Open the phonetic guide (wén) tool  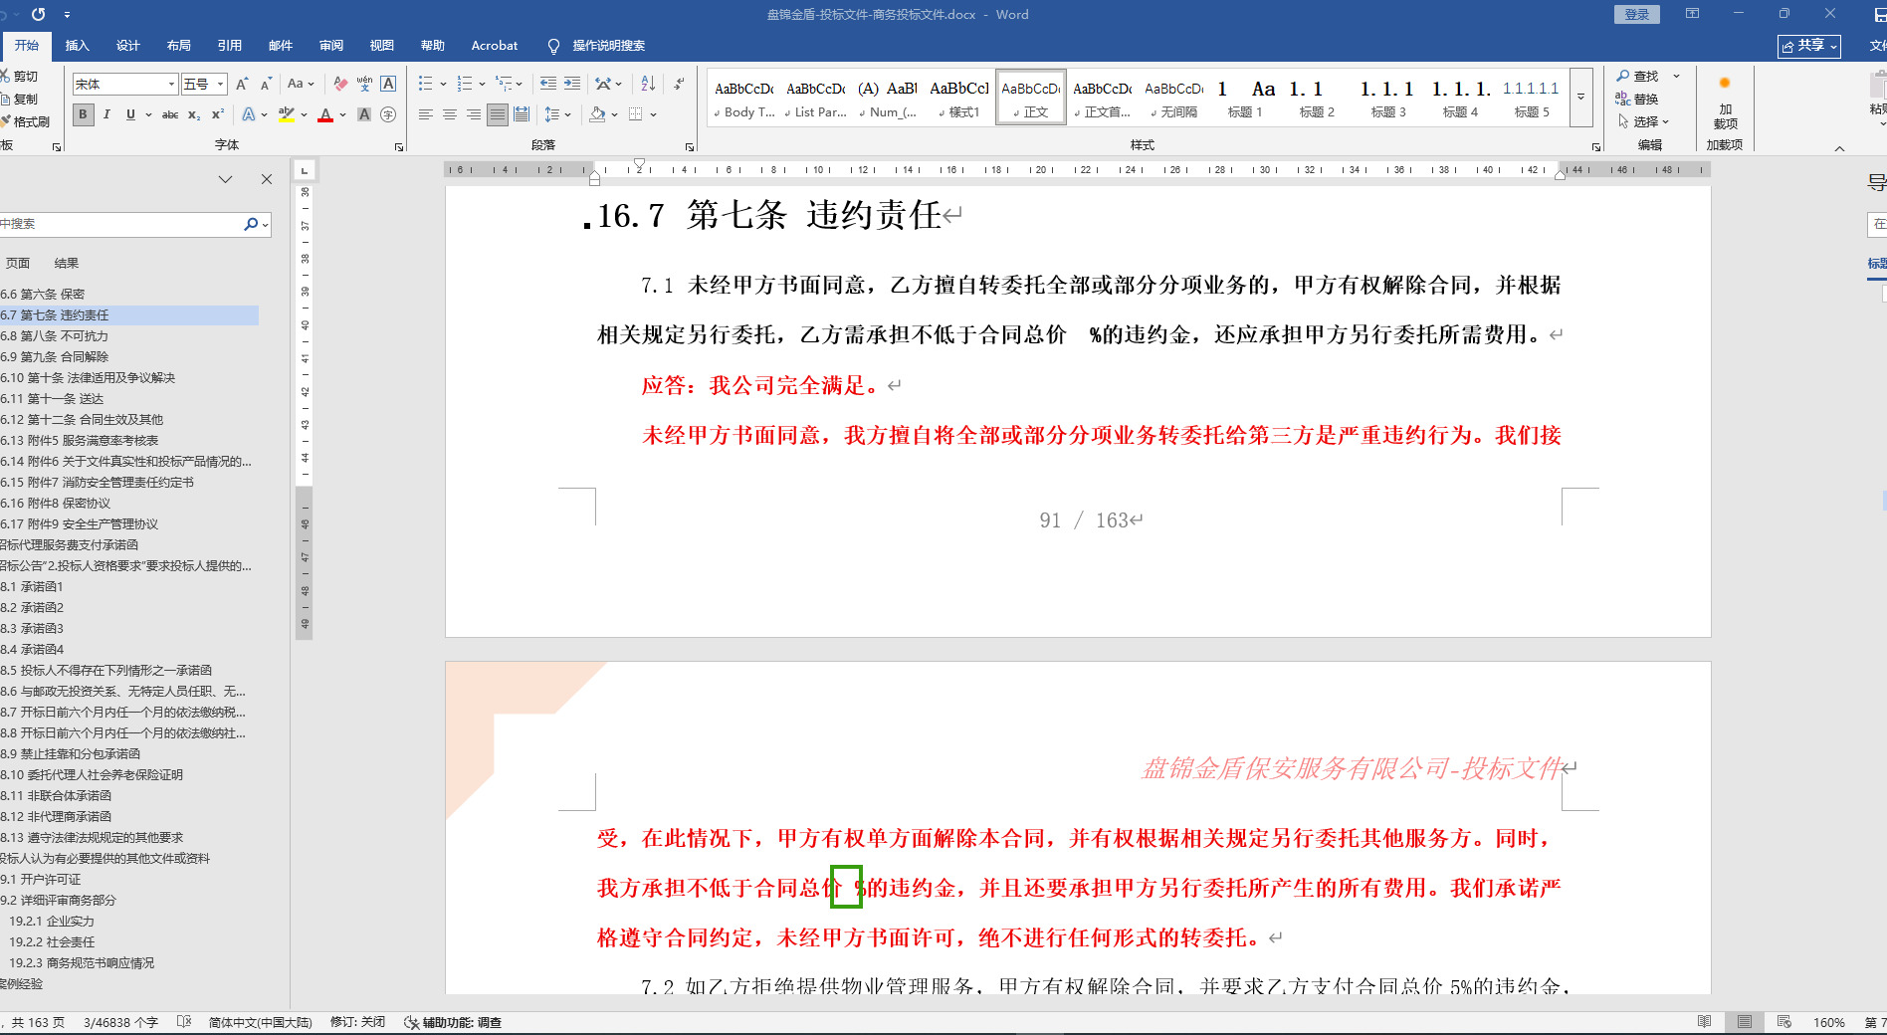tap(364, 85)
